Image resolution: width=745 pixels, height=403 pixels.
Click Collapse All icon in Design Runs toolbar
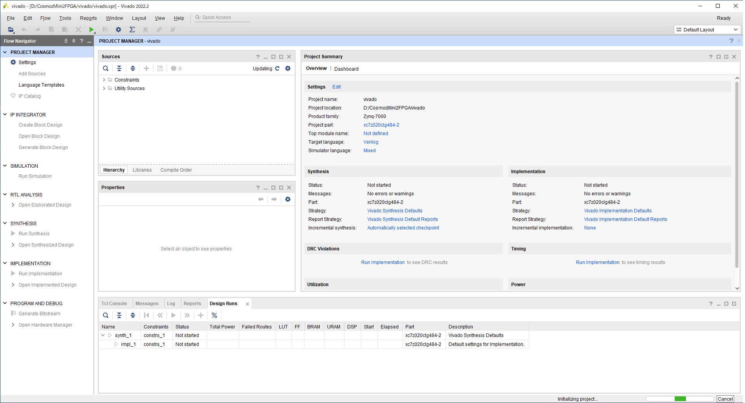(119, 315)
